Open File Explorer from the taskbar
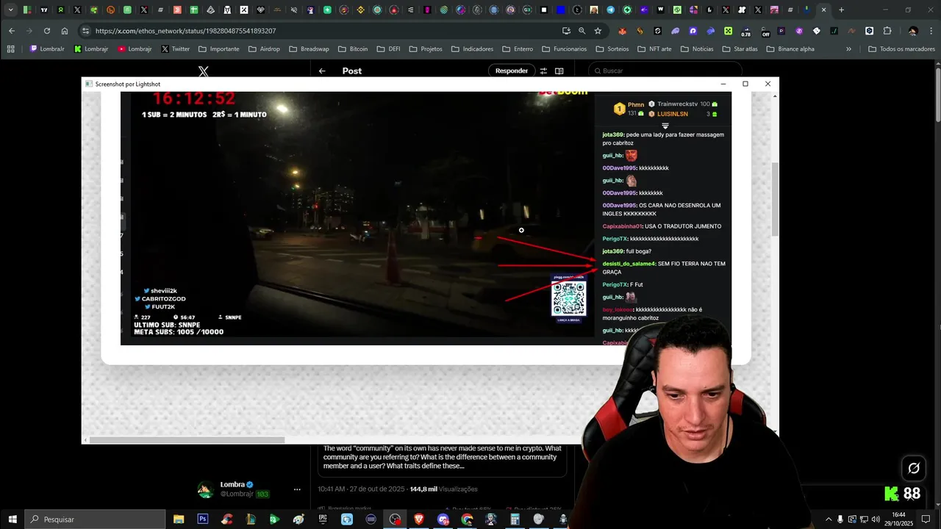 tap(179, 519)
